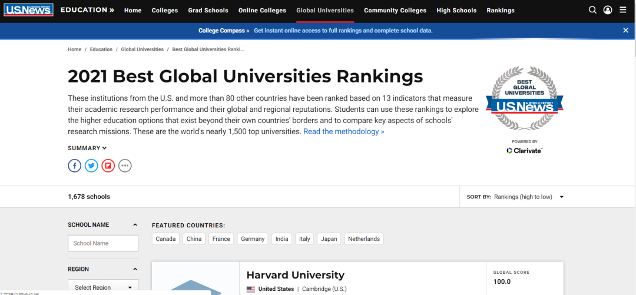Viewport: 636px width, 295px height.
Task: Filter by Italy featured country
Action: click(304, 239)
